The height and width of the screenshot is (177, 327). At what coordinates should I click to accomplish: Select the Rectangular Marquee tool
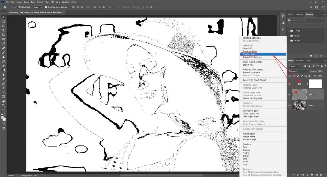pos(3,21)
